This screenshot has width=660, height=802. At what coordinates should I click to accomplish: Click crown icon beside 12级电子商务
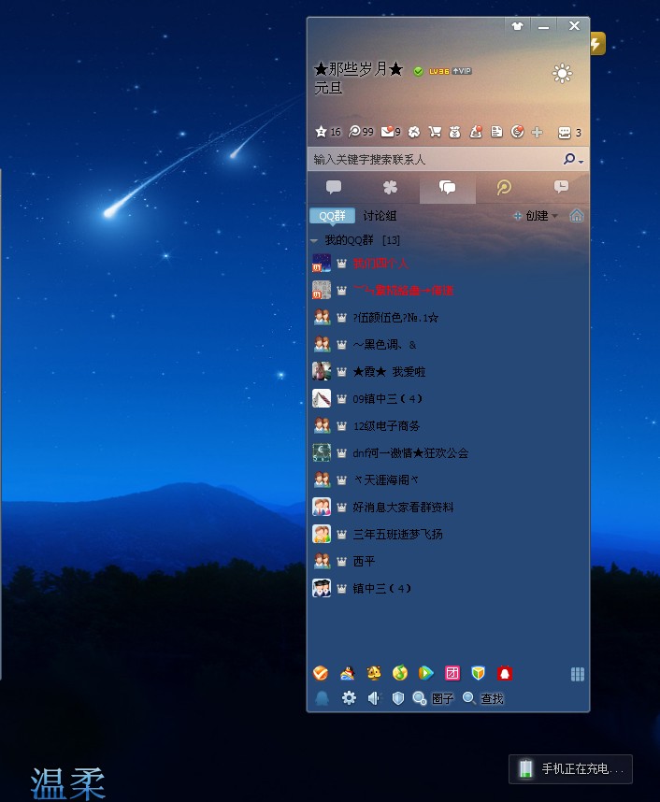tap(341, 426)
